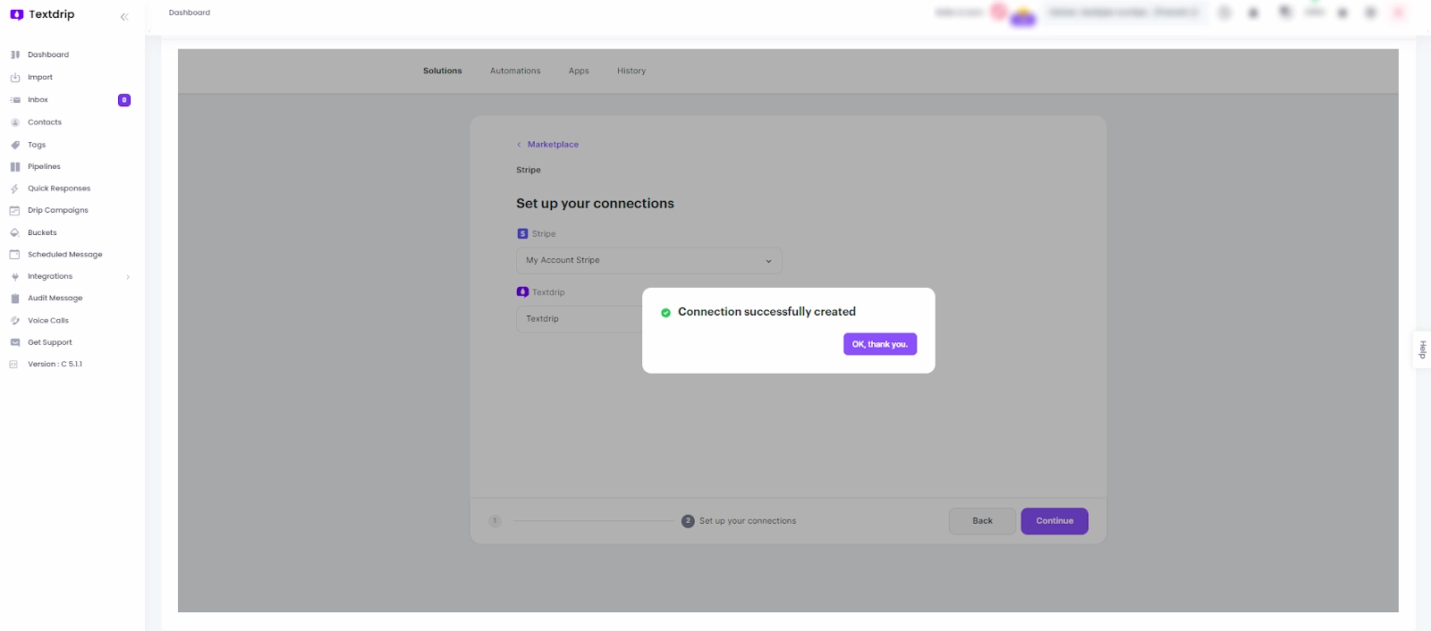1431x631 pixels.
Task: Switch to the Automations tab
Action: 515,71
